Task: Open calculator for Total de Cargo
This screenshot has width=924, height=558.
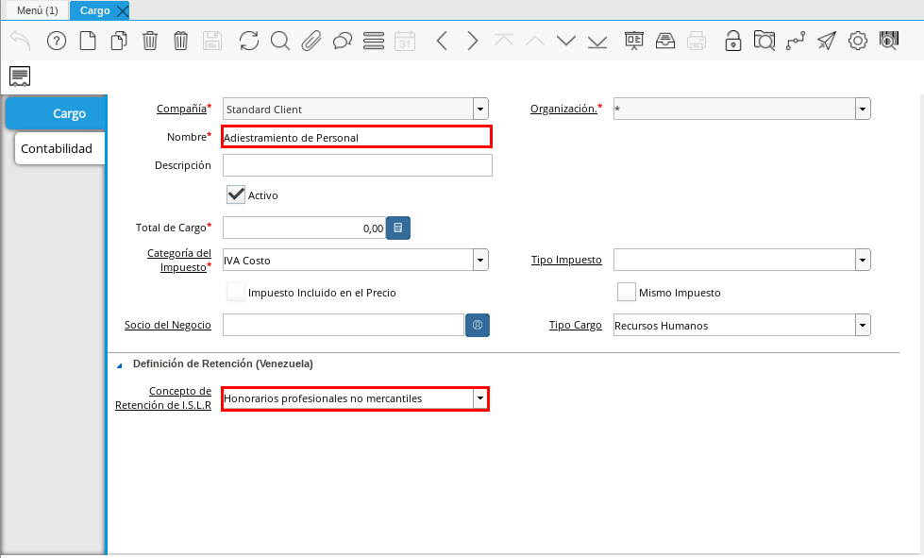Action: (x=398, y=228)
